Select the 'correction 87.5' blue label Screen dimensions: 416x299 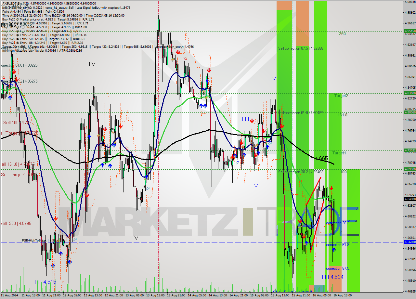[338, 268]
